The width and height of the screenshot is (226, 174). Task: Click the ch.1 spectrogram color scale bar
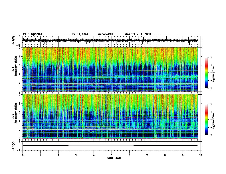pyautogui.click(x=207, y=73)
